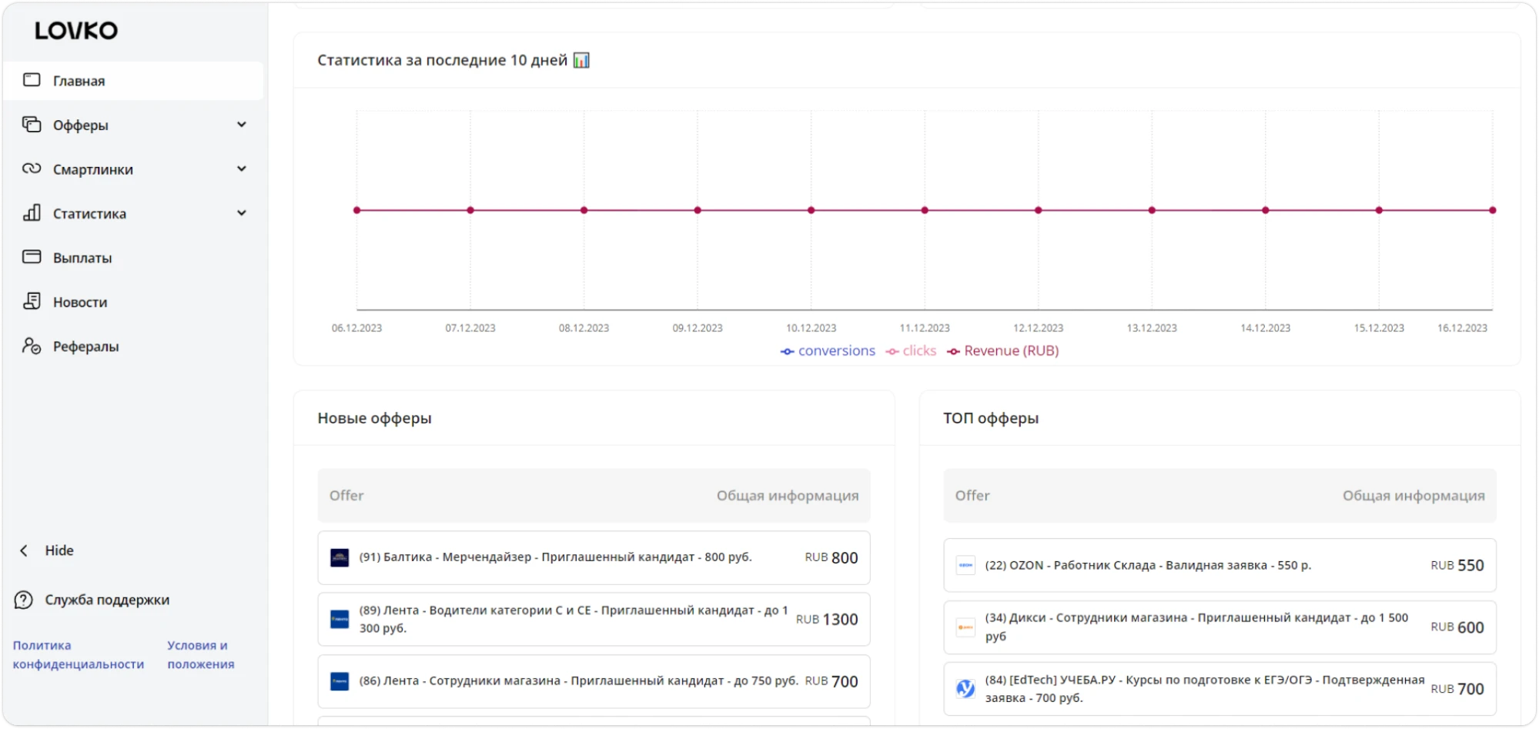Click RUB 1300 payout value
The image size is (1539, 729).
[x=827, y=620]
